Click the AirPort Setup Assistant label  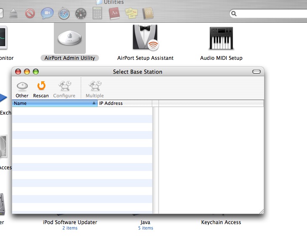(145, 58)
